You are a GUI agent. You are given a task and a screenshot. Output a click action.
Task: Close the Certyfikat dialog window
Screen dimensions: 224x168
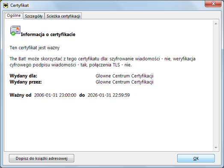(213, 4)
